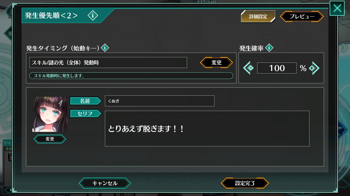Viewport: 350px width, 196px height.
Task: Change trigger timing with 変更 button
Action: pos(216,63)
